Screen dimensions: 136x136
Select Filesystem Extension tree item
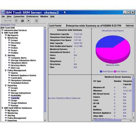tap(21, 81)
